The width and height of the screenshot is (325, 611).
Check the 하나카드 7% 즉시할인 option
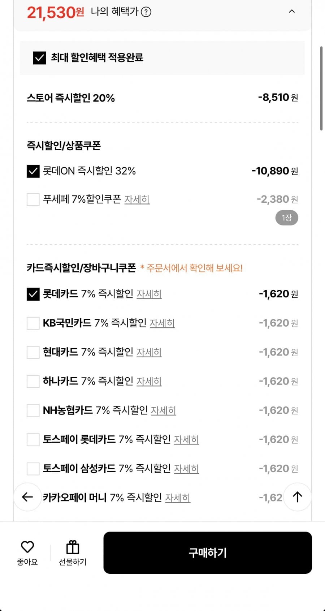coord(33,381)
